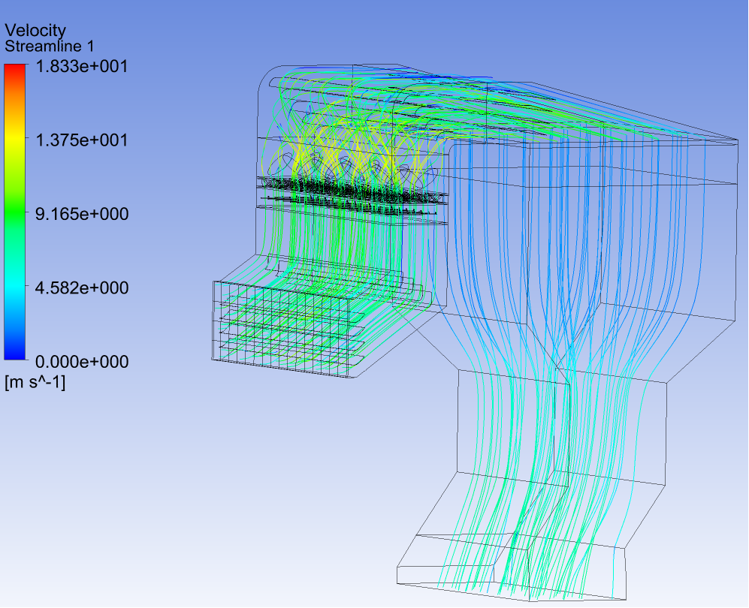The height and width of the screenshot is (608, 749).
Task: Select the [m s^-1] units label
Action: point(35,383)
